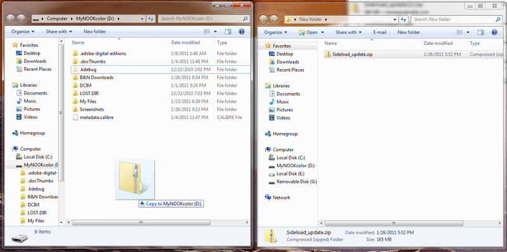Click Open toolbar button
Screen dimensions: 507x252
tap(309, 32)
